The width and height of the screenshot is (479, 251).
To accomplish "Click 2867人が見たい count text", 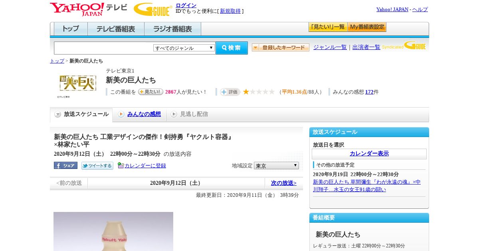I will (x=186, y=92).
